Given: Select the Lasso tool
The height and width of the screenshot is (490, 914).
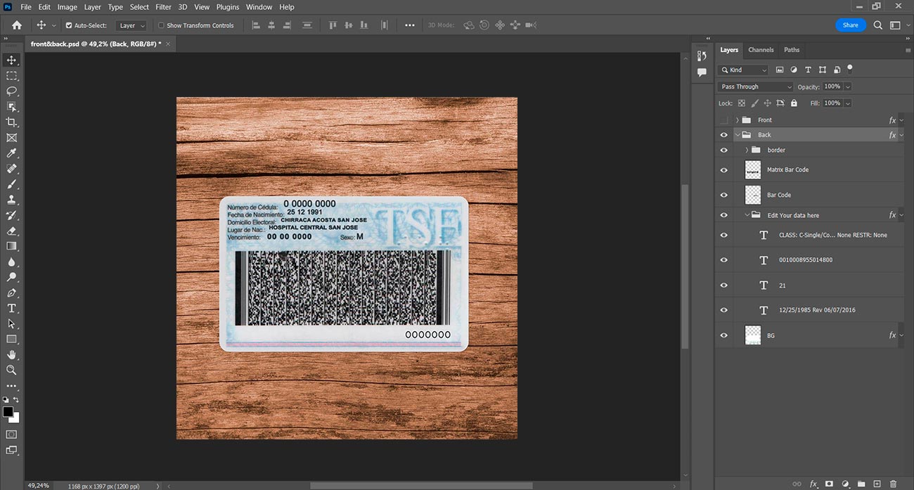Looking at the screenshot, I should click(x=11, y=91).
